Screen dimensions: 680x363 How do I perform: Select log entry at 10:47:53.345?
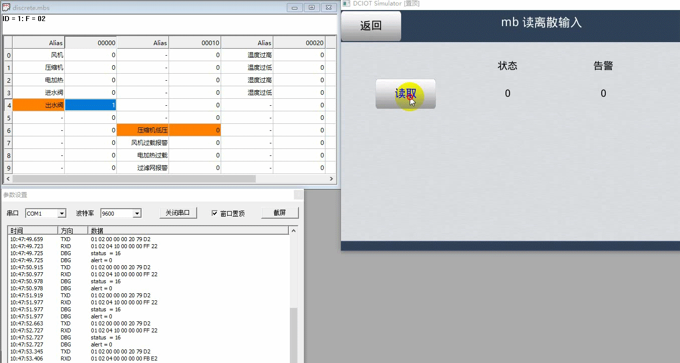[149, 351]
